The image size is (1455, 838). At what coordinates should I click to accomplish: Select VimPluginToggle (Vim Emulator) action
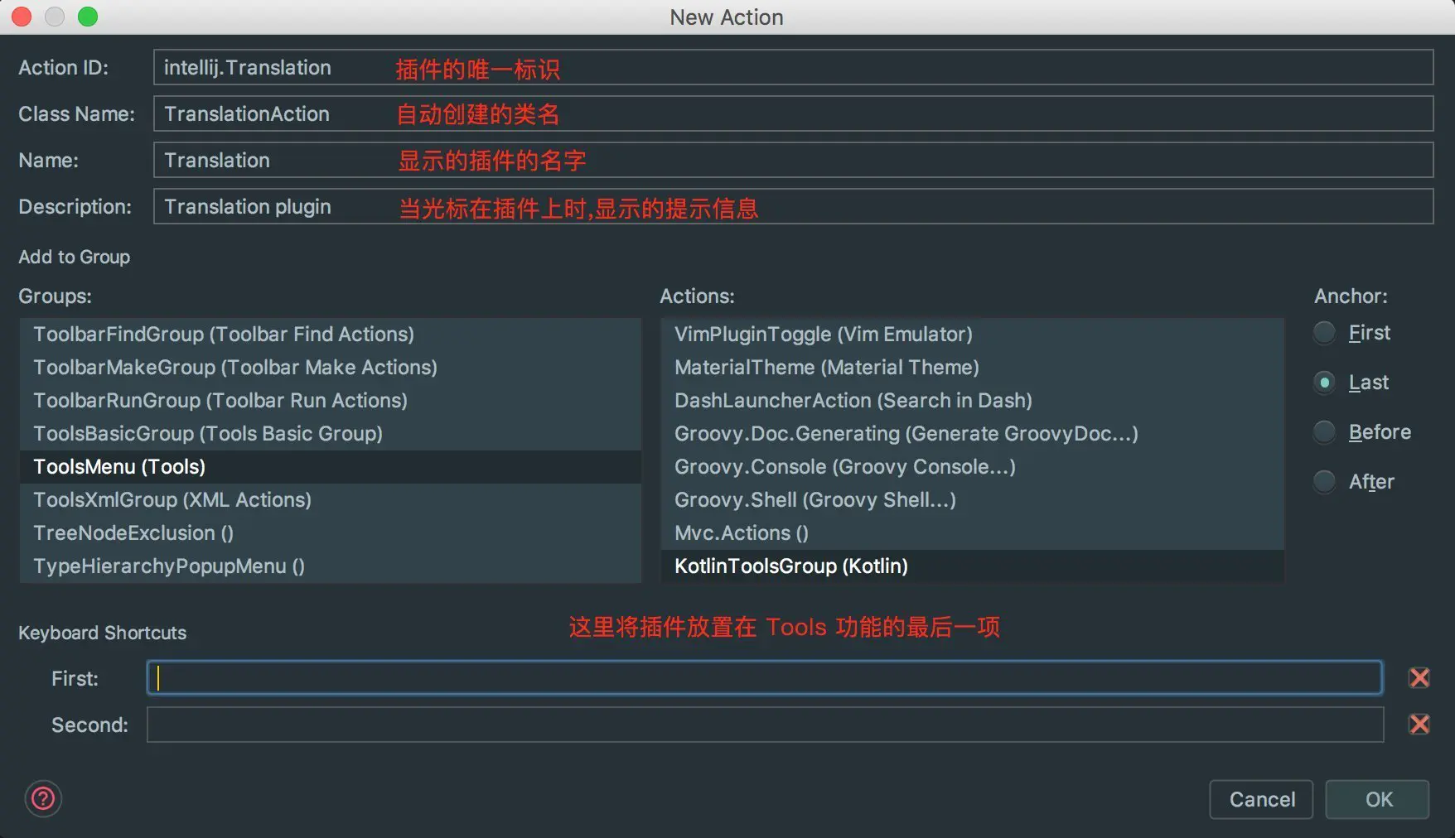823,335
